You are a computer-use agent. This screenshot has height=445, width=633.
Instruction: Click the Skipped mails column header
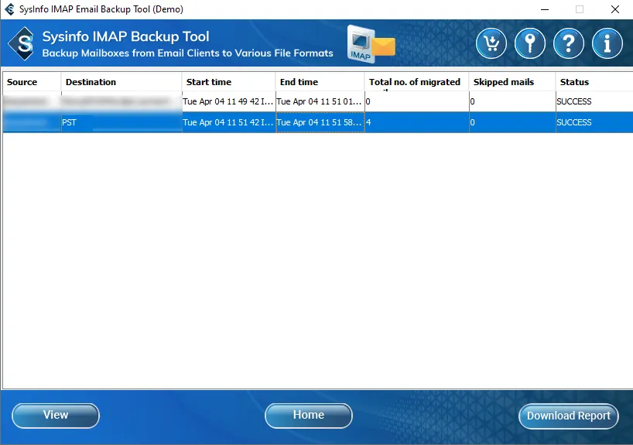point(512,82)
